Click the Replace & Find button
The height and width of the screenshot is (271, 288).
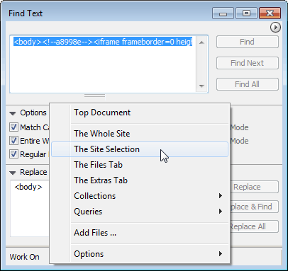254,207
